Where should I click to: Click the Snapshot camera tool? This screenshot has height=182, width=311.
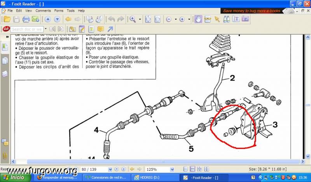(245, 19)
